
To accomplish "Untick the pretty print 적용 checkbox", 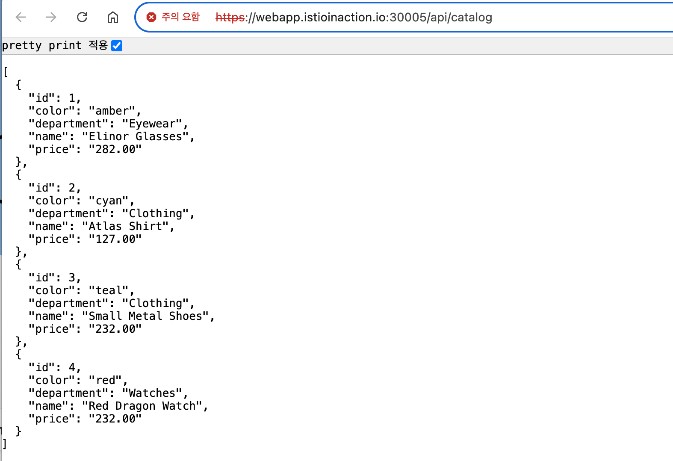I will 117,46.
